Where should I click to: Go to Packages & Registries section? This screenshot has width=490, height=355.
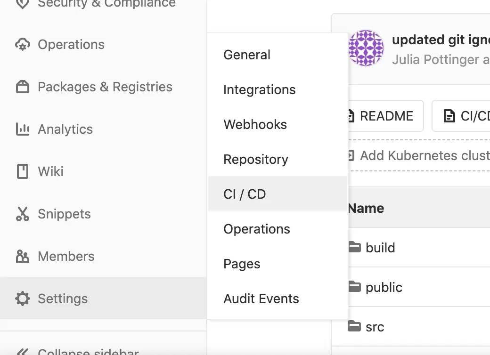click(103, 87)
